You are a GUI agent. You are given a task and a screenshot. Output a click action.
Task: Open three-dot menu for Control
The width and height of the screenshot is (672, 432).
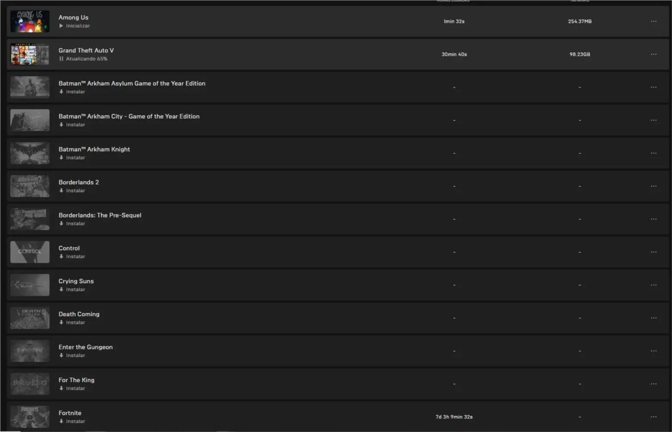[x=653, y=252]
